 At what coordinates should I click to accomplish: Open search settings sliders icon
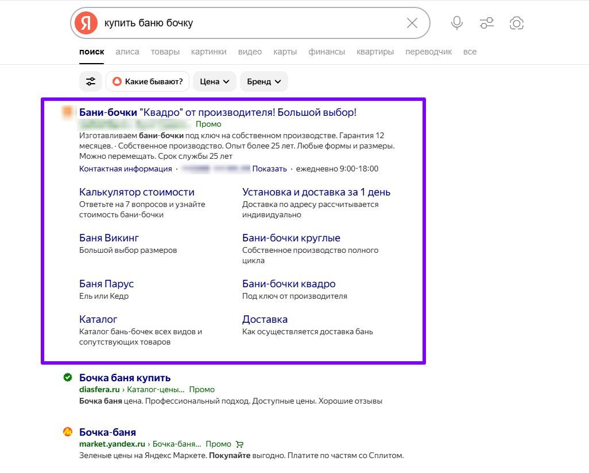(487, 23)
